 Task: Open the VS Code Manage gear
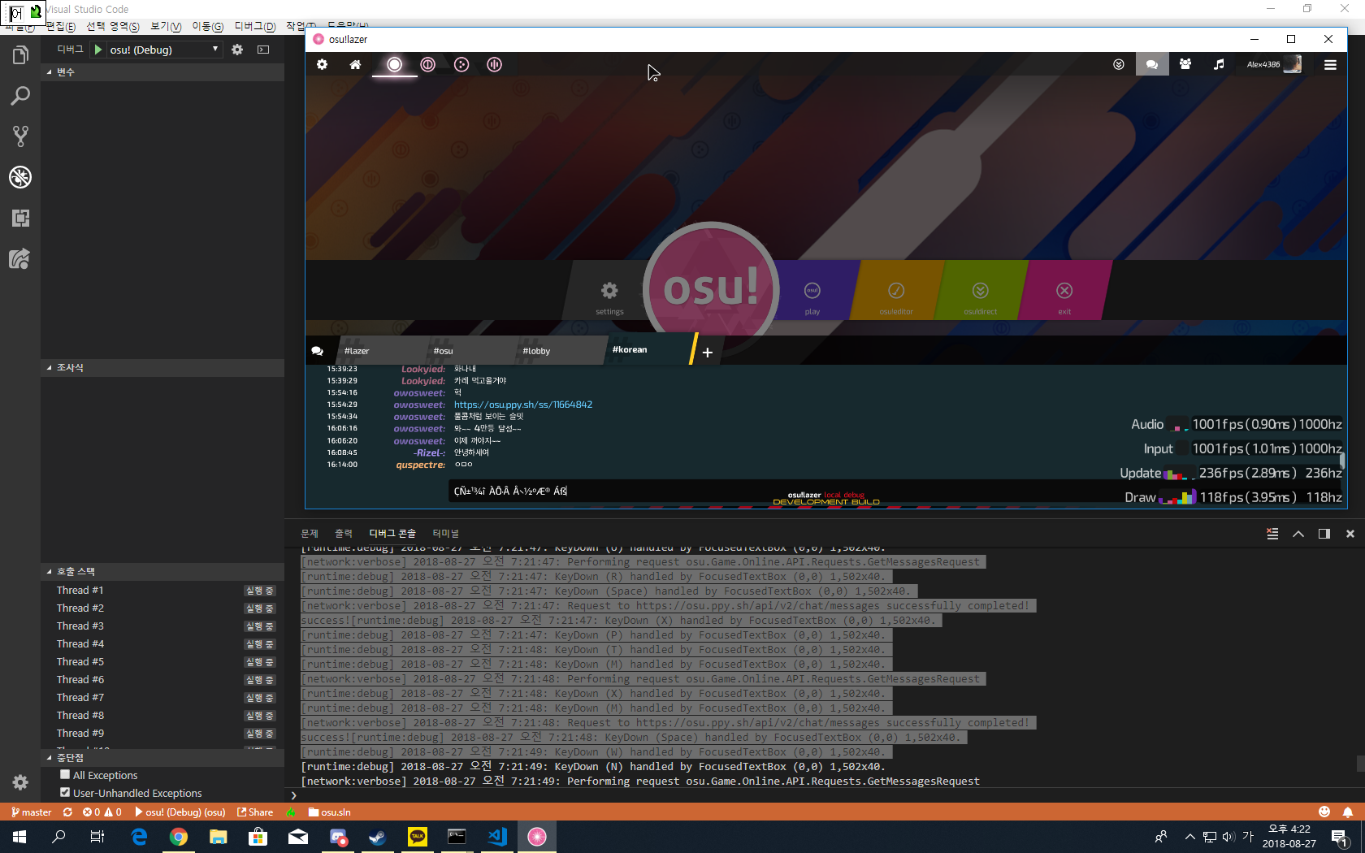(20, 782)
